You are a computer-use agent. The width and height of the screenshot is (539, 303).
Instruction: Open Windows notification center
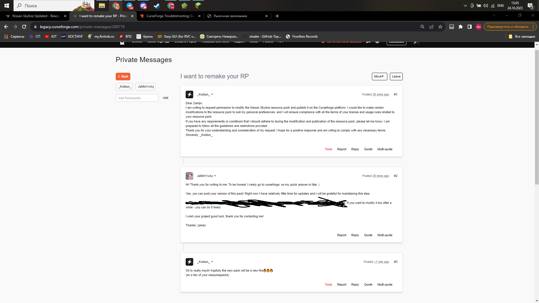(530, 6)
